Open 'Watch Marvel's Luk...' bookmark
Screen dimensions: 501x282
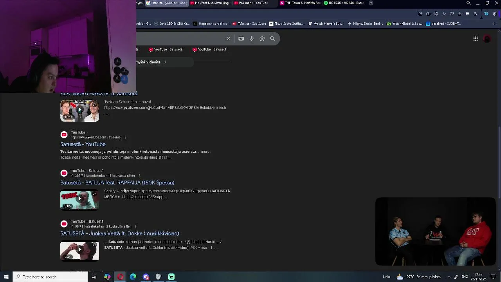click(326, 23)
